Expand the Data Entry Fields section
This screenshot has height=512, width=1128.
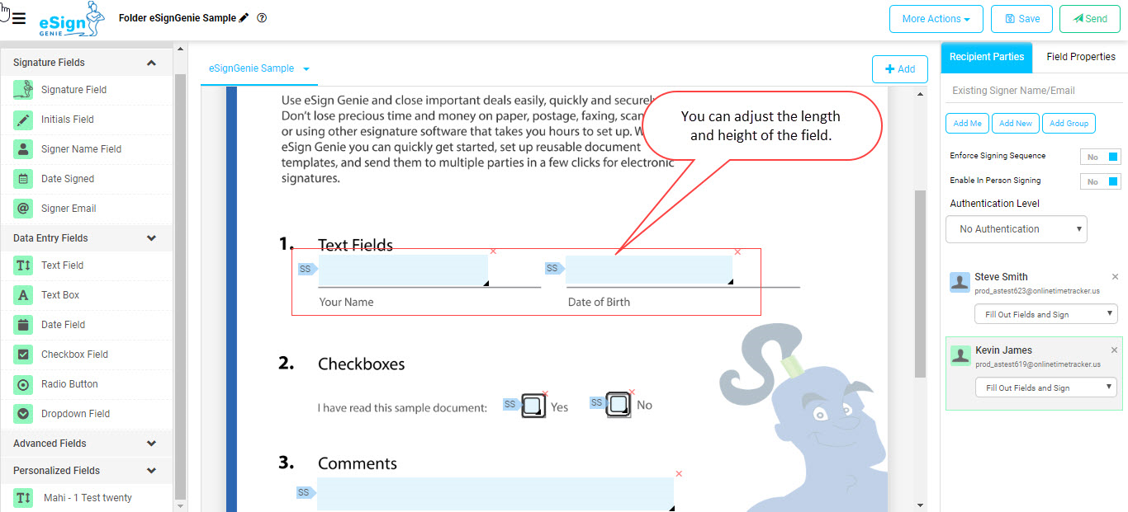pos(151,238)
